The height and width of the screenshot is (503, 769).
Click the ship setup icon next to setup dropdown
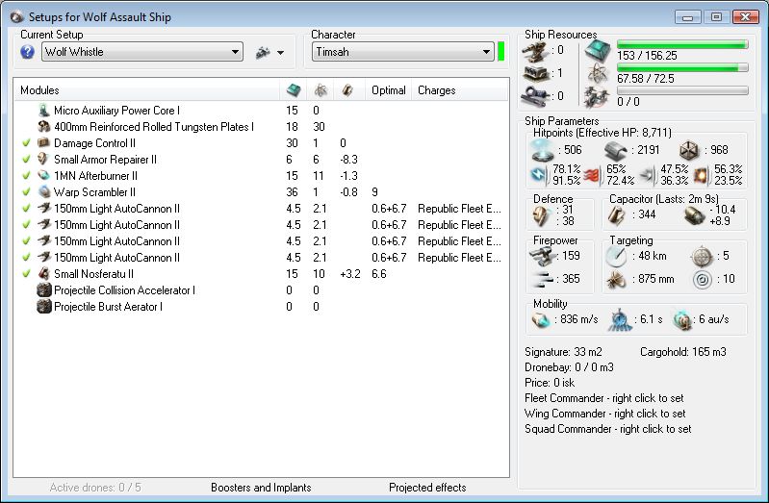click(x=263, y=52)
